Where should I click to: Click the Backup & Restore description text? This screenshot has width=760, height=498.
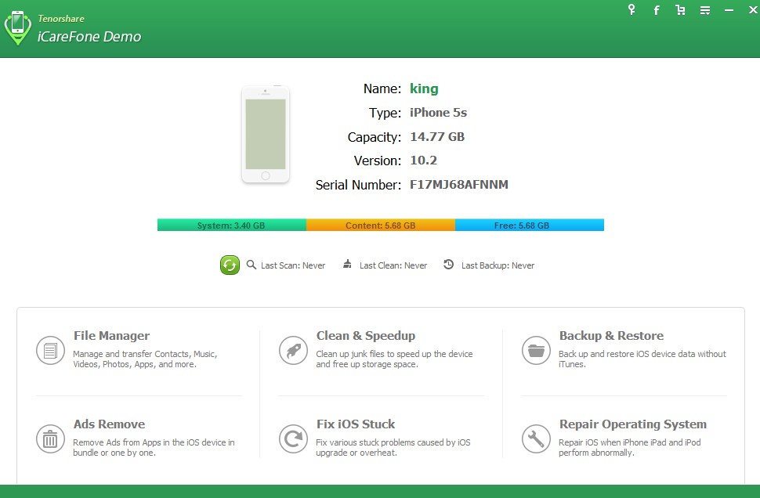tap(642, 359)
